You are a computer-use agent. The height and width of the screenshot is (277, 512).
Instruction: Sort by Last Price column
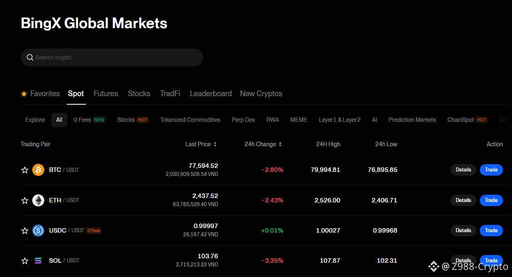tap(201, 144)
